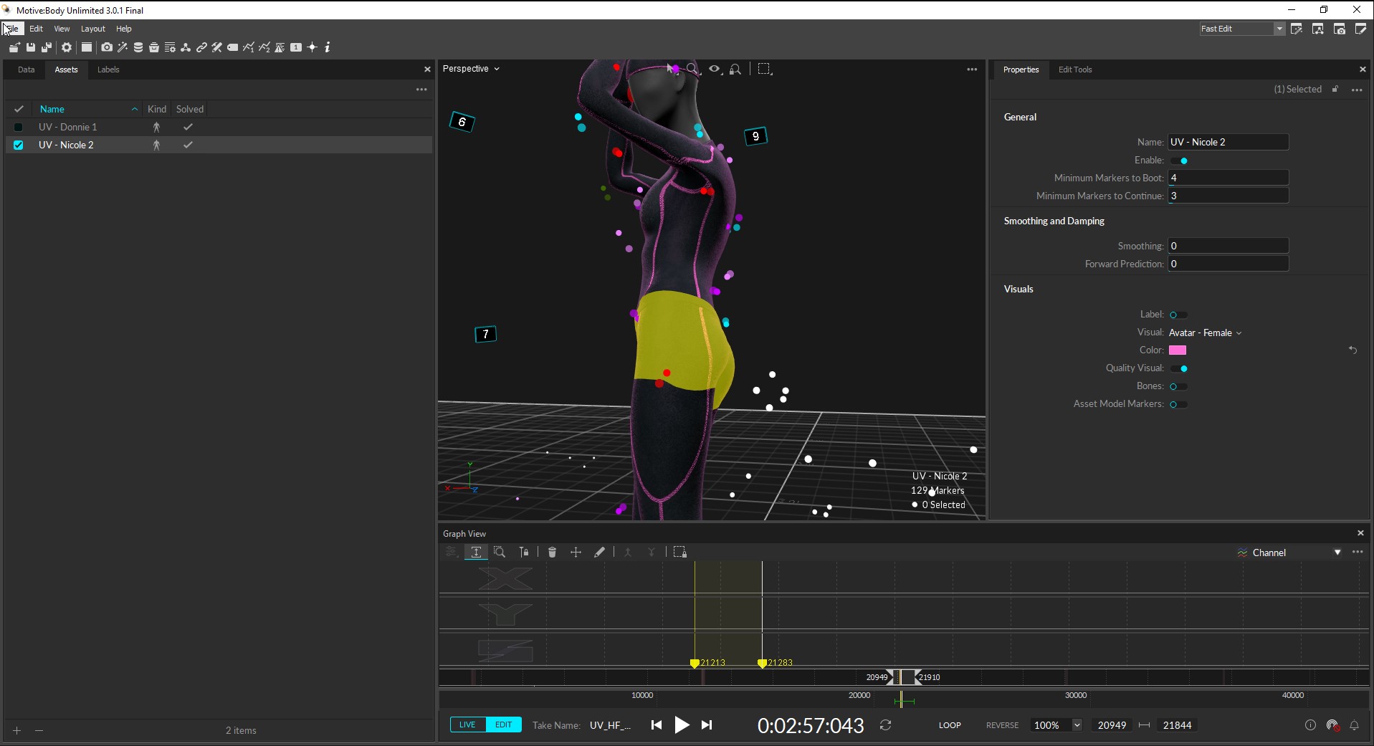The image size is (1374, 746).
Task: Uncheck the UV - Nicole 2 checkbox
Action: 19,145
